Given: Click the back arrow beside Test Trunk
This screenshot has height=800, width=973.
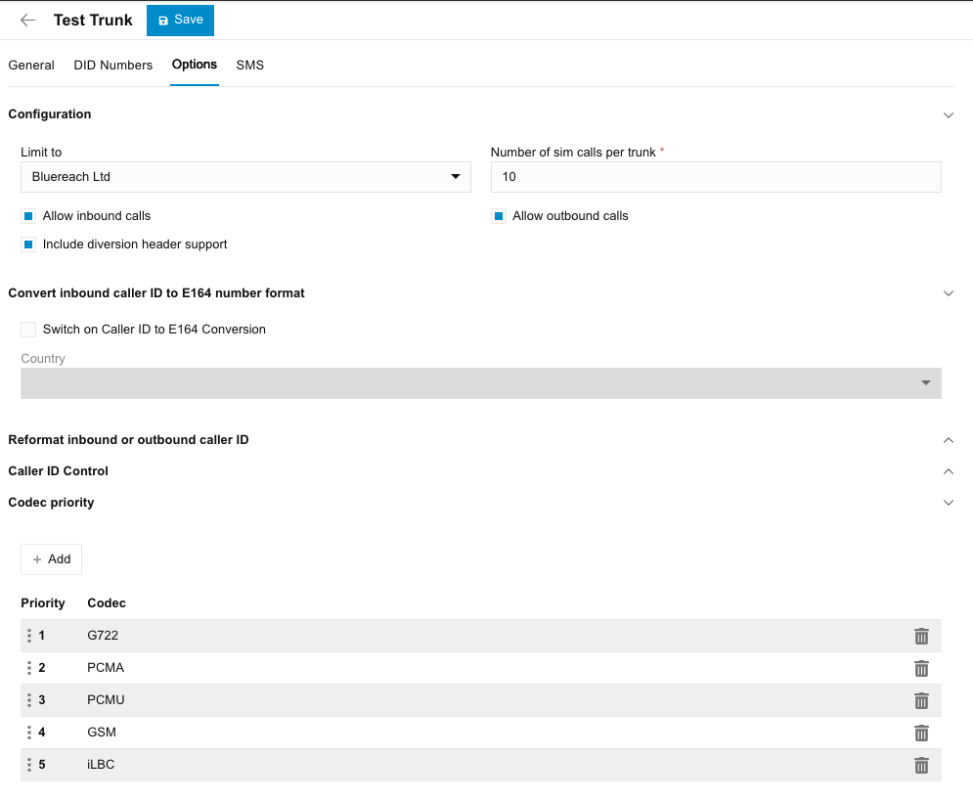Looking at the screenshot, I should point(27,21).
